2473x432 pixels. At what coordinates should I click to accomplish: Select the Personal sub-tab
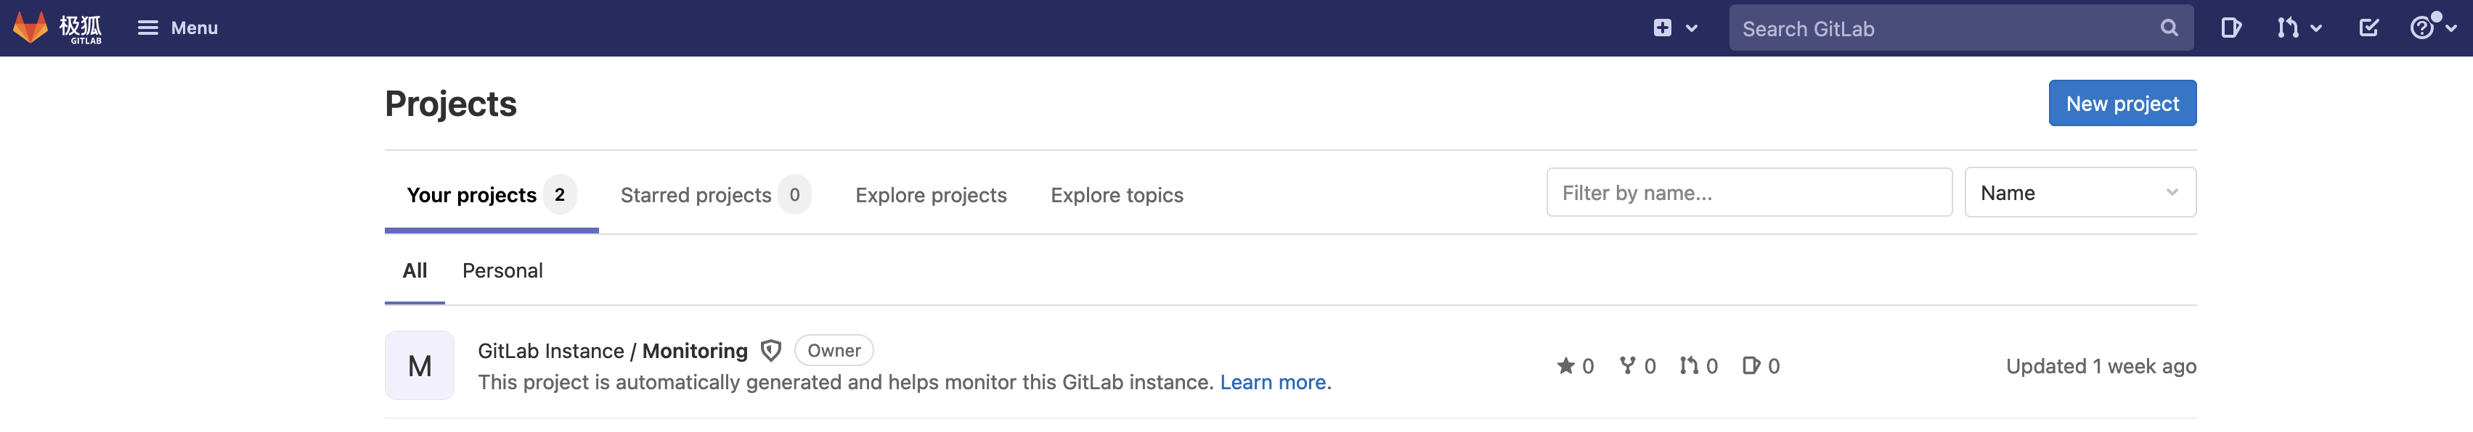pyautogui.click(x=502, y=271)
